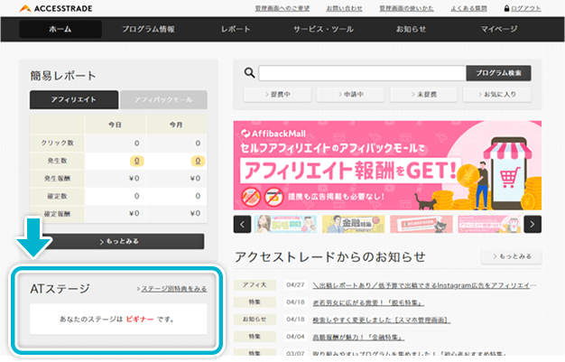Select the banner thumbnail with the cat

click(x=421, y=224)
